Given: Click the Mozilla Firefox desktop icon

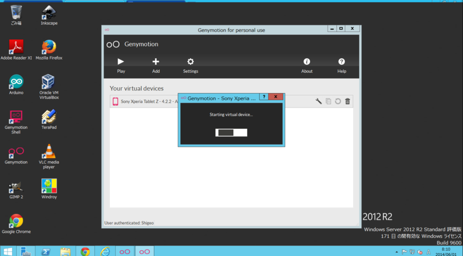Looking at the screenshot, I should [x=49, y=50].
